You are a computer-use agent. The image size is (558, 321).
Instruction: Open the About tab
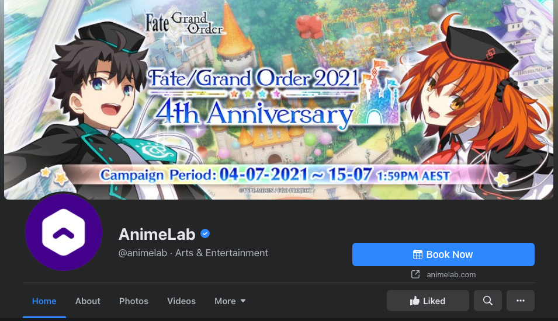(x=88, y=301)
